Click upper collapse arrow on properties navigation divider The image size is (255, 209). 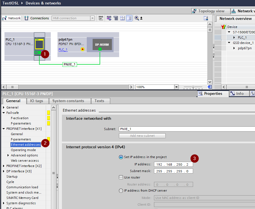tap(57, 177)
